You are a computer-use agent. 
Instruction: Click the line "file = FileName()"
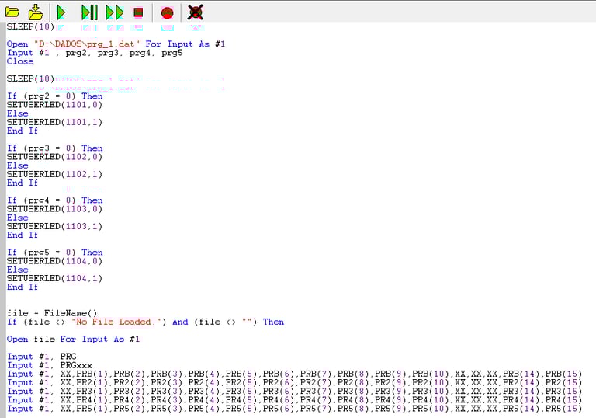coord(52,313)
